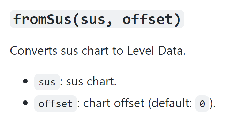Viewport: 249px width, 127px height.
Task: Click the "offset" parameter inside the heading
Action: pyautogui.click(x=148, y=19)
